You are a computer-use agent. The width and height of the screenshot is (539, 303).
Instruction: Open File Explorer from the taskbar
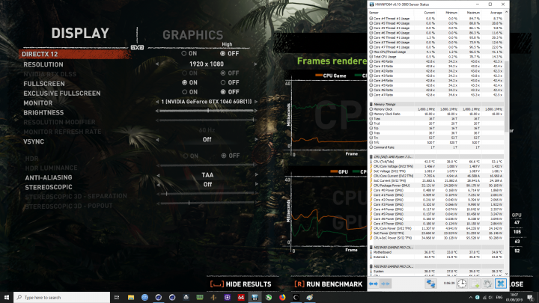point(131,297)
